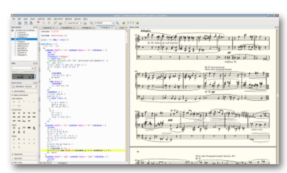
Task: Insert the fermata sign
Action: pos(14,128)
